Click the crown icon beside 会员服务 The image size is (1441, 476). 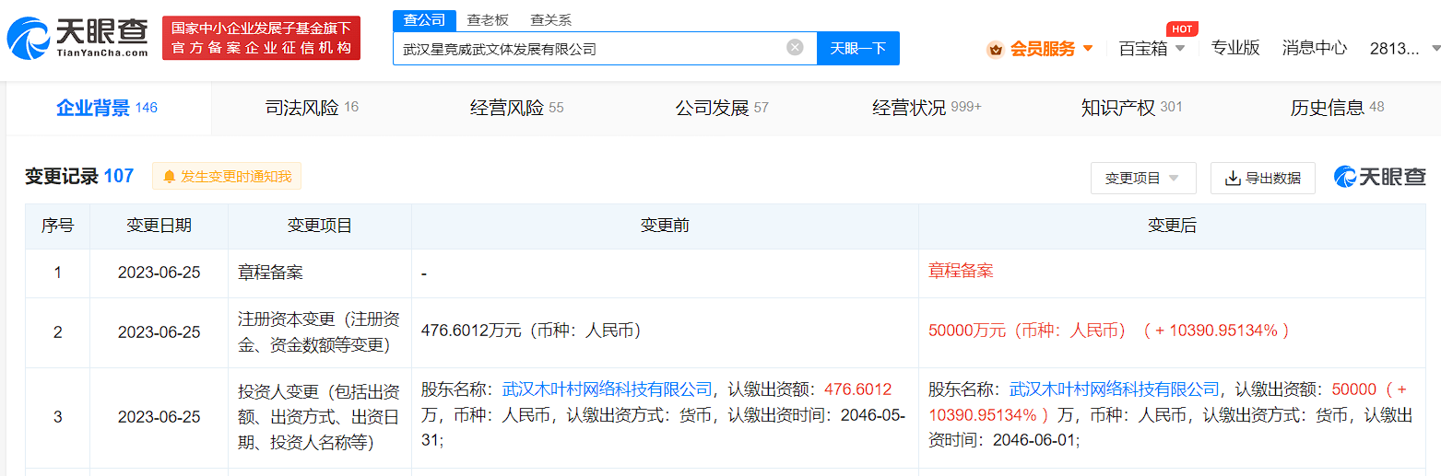point(995,49)
